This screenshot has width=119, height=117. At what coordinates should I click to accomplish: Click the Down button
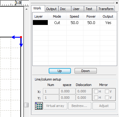(86, 71)
